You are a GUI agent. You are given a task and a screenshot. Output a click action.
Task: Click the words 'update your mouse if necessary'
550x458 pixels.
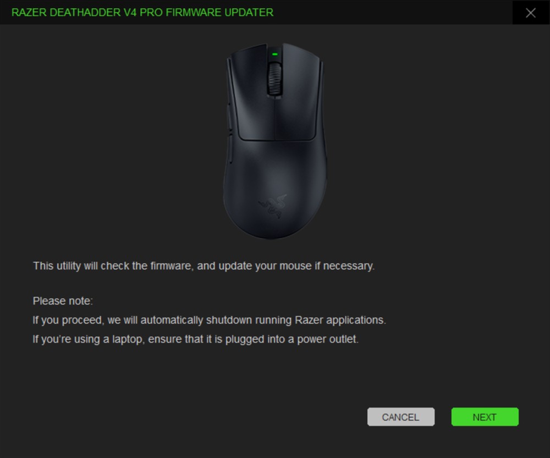296,266
